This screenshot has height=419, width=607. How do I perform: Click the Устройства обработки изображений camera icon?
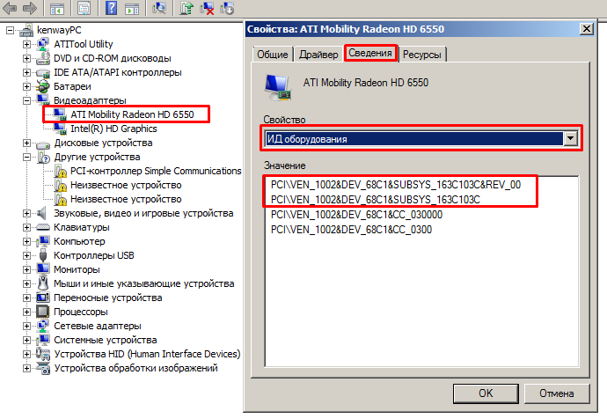click(x=43, y=368)
